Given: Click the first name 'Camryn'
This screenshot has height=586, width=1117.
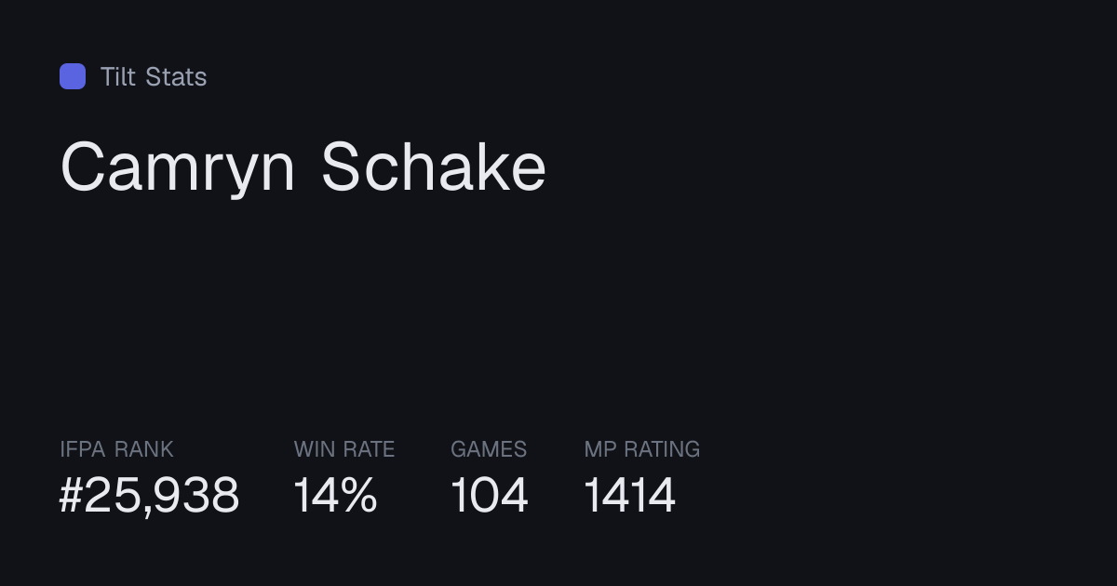Looking at the screenshot, I should tap(178, 168).
